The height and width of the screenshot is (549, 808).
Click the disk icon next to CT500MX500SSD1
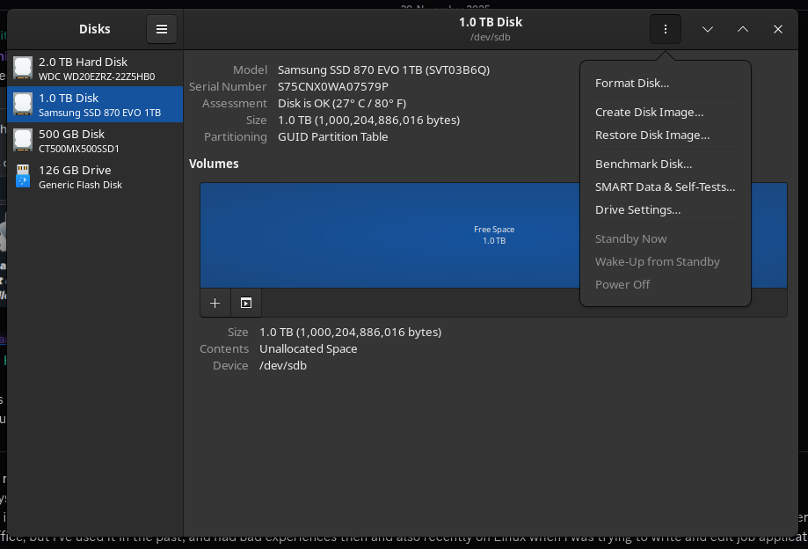tap(24, 139)
